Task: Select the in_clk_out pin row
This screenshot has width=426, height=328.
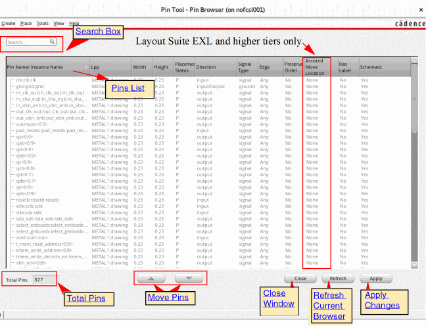Action: [208, 93]
